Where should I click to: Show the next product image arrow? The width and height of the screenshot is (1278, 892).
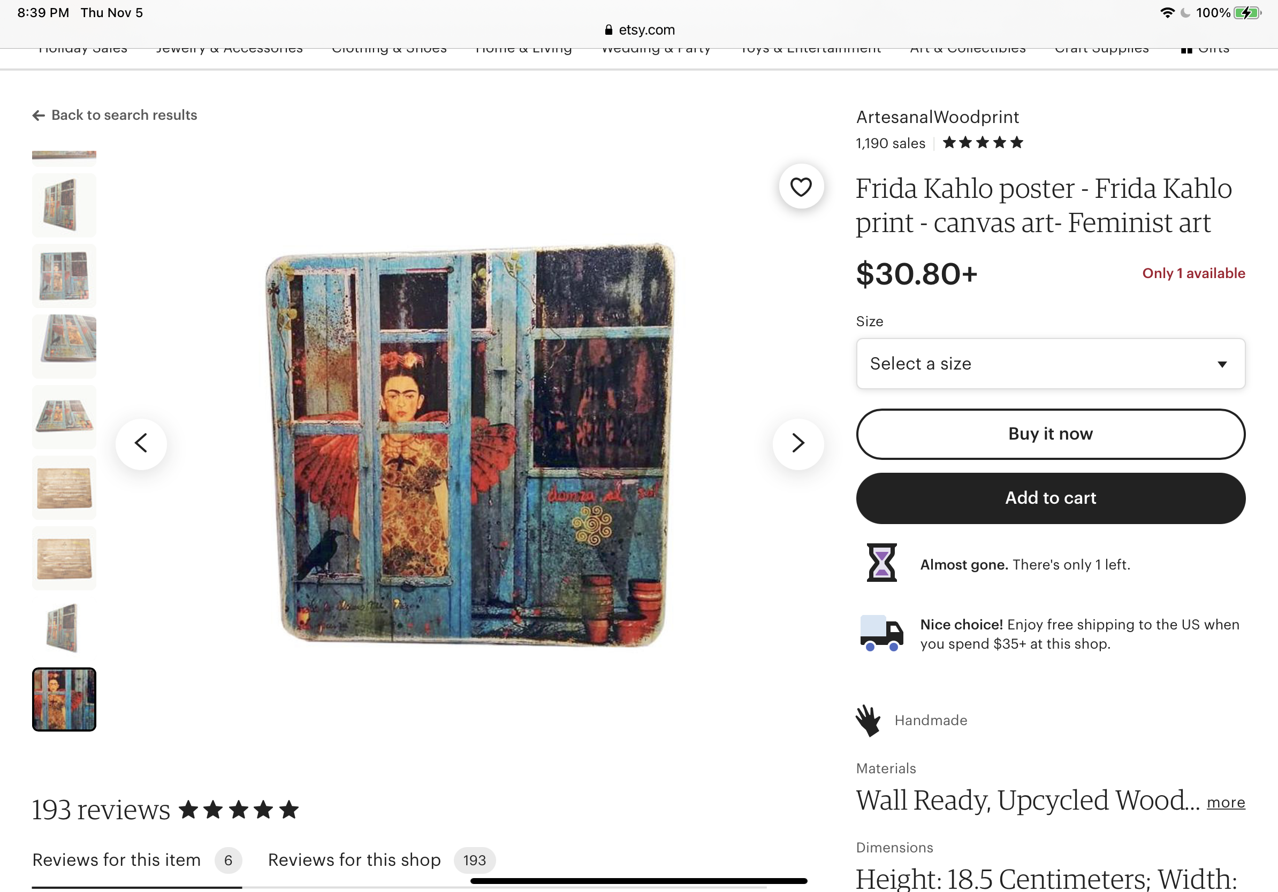797,443
